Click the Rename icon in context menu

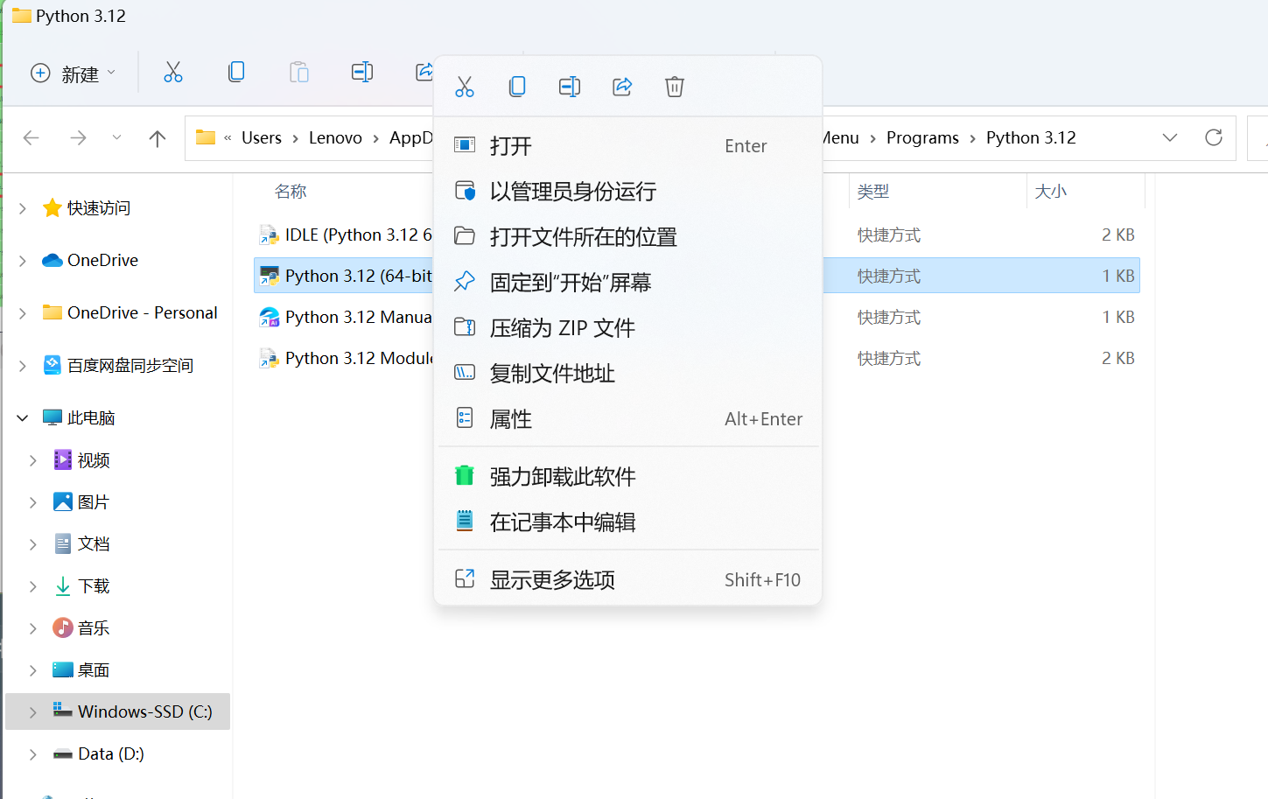pos(570,87)
